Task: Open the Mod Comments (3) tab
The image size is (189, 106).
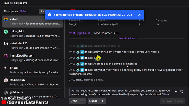Action: coord(107,33)
